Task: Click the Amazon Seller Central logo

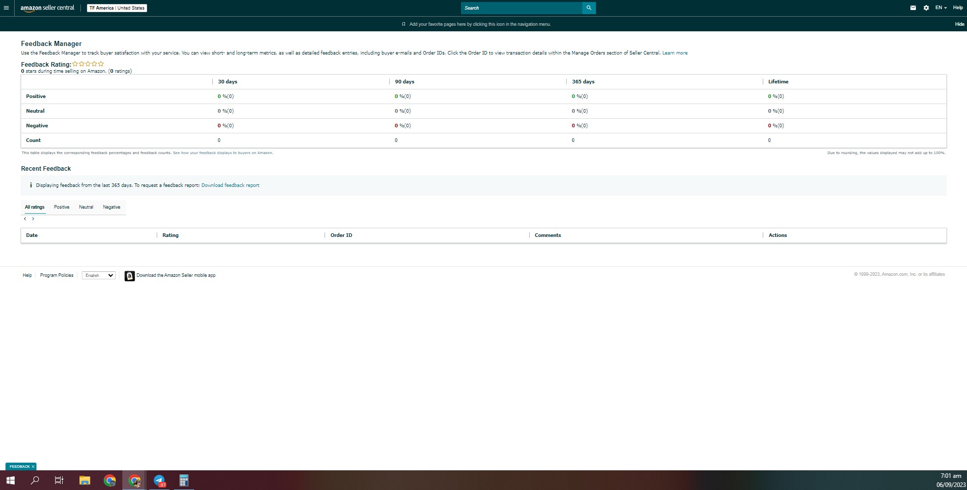Action: point(47,8)
